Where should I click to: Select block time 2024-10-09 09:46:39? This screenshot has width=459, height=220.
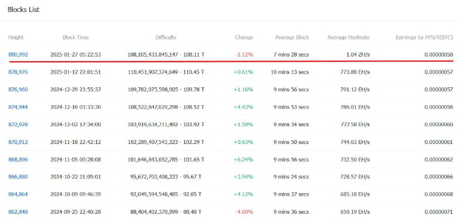[x=76, y=194]
